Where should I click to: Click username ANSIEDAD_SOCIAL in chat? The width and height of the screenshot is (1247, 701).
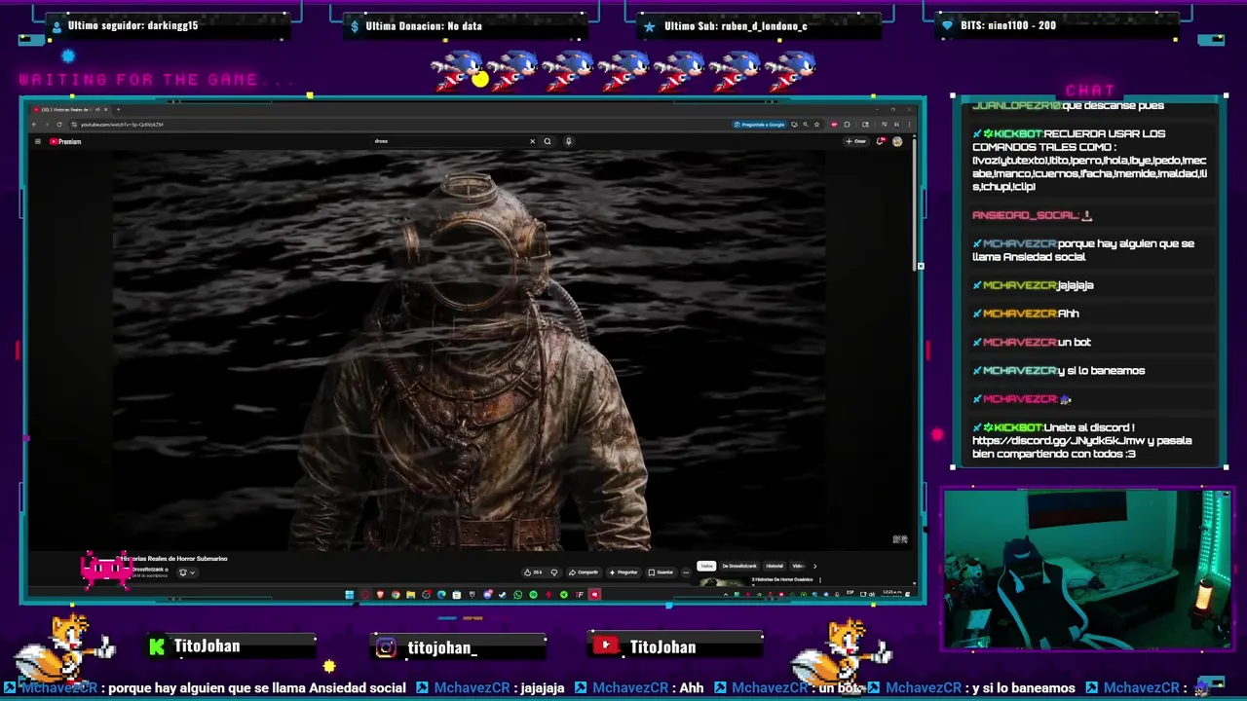[1025, 215]
